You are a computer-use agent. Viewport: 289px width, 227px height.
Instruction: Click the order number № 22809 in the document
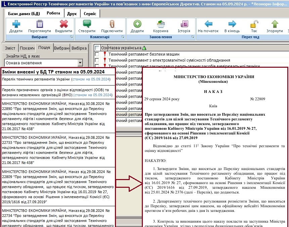257,99
